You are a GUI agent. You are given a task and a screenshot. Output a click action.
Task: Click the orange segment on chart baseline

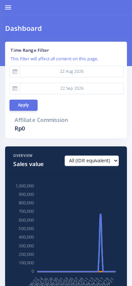pos(101,271)
